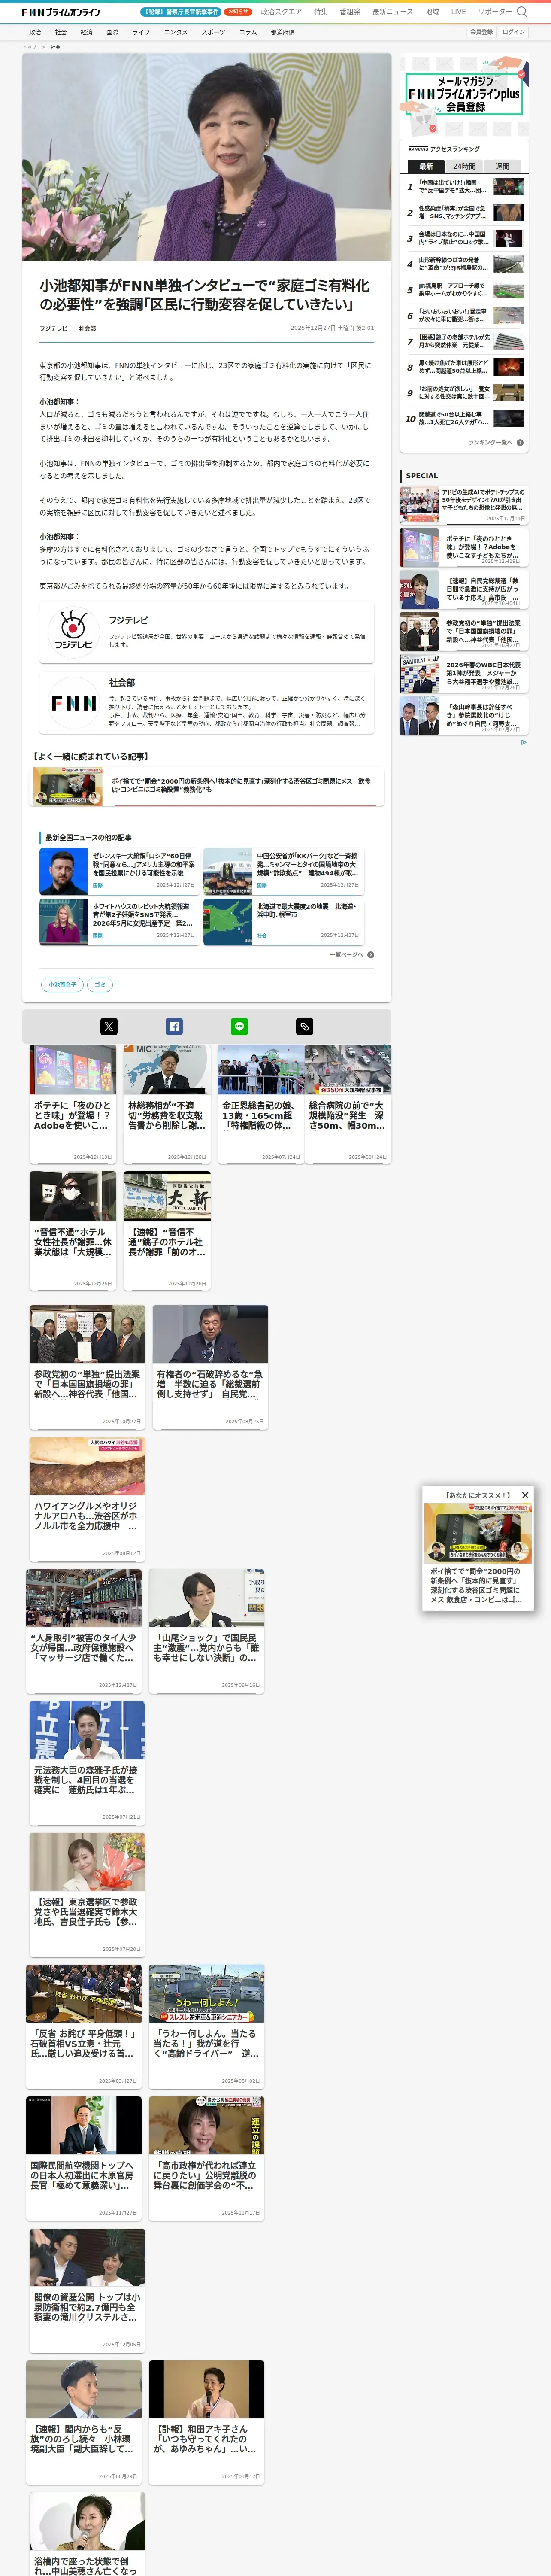Click the main 小池都知事 interview photo
551x2576 pixels.
click(x=207, y=157)
